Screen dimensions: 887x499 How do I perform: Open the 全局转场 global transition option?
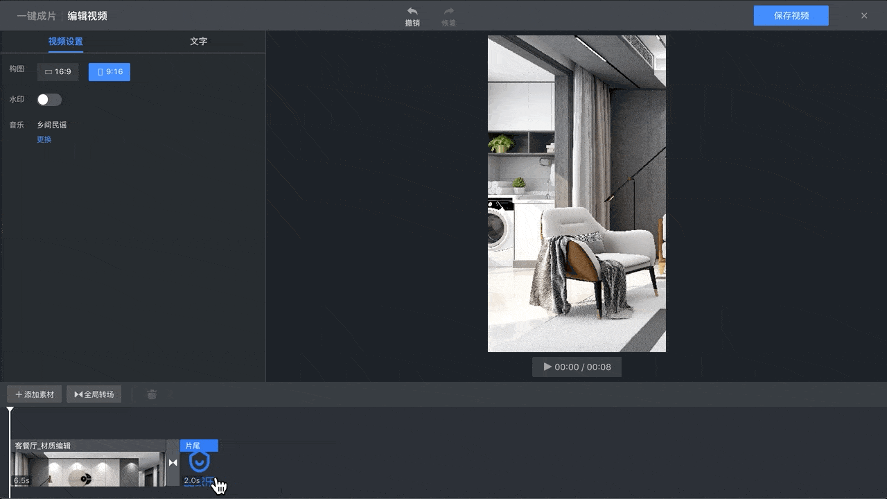click(94, 394)
